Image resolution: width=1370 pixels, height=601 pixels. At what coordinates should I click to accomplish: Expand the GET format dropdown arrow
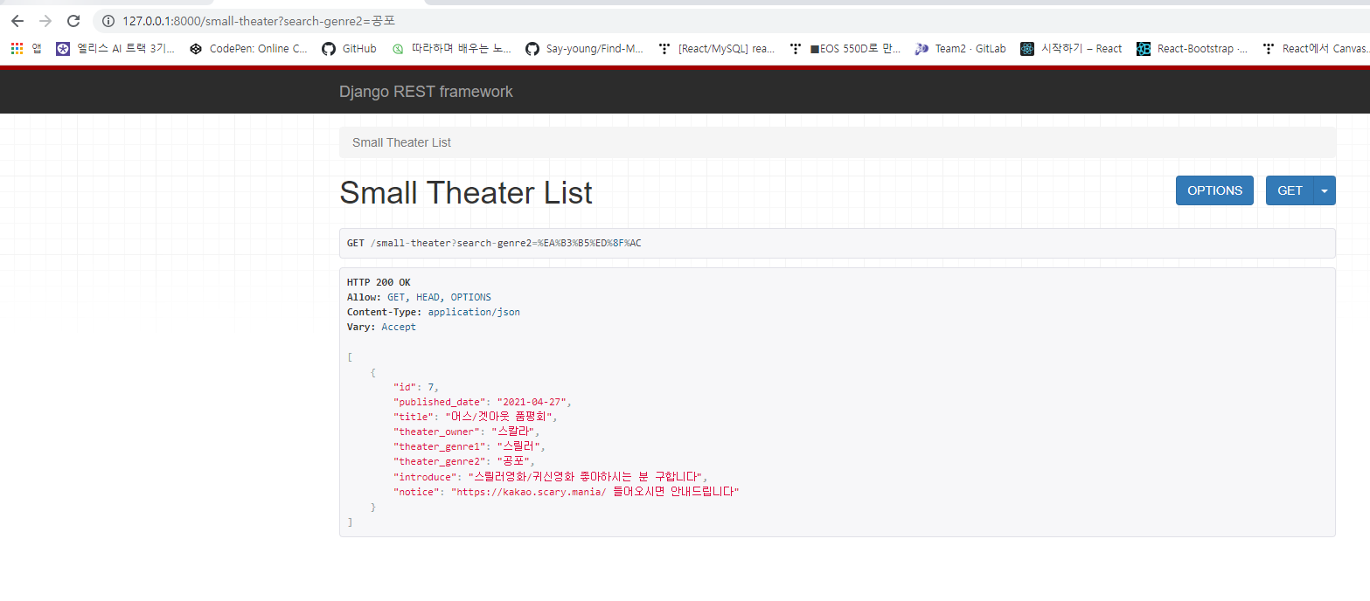tap(1325, 190)
